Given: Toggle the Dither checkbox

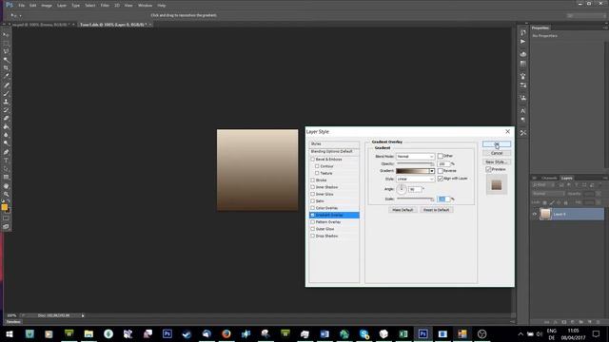Looking at the screenshot, I should pos(441,156).
